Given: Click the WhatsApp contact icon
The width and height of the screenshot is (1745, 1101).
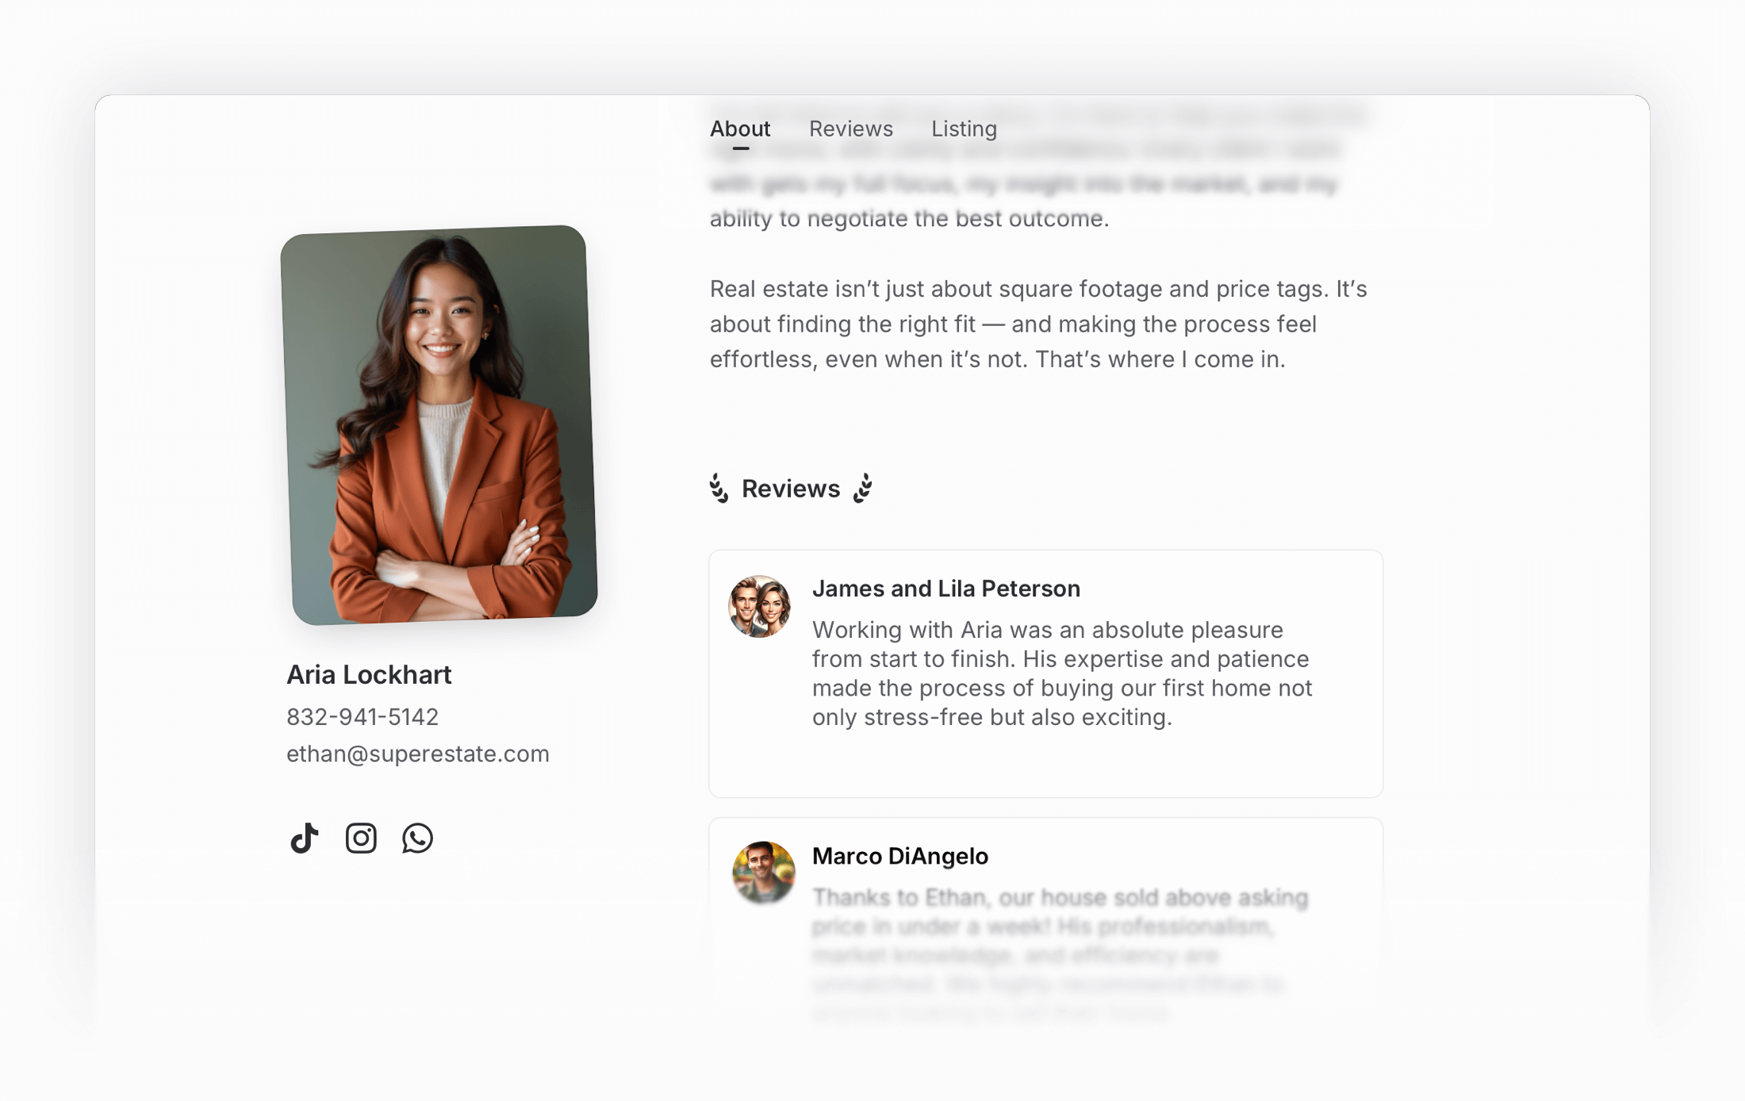Looking at the screenshot, I should pos(417,838).
